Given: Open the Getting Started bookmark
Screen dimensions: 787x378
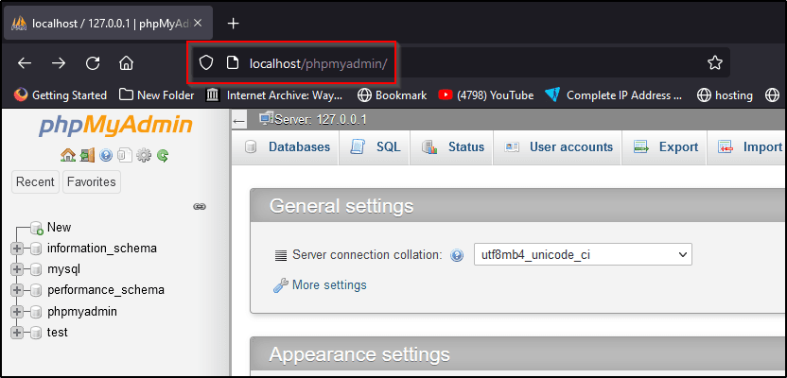Looking at the screenshot, I should (x=61, y=95).
